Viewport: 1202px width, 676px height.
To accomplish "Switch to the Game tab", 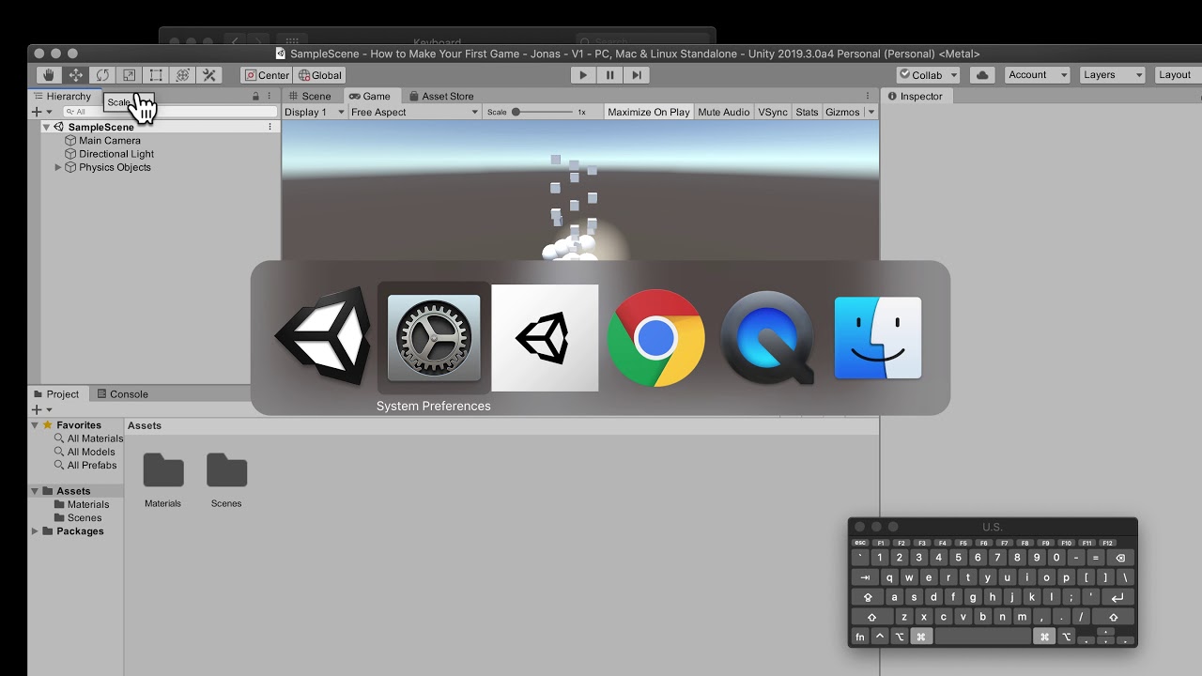I will 369,96.
